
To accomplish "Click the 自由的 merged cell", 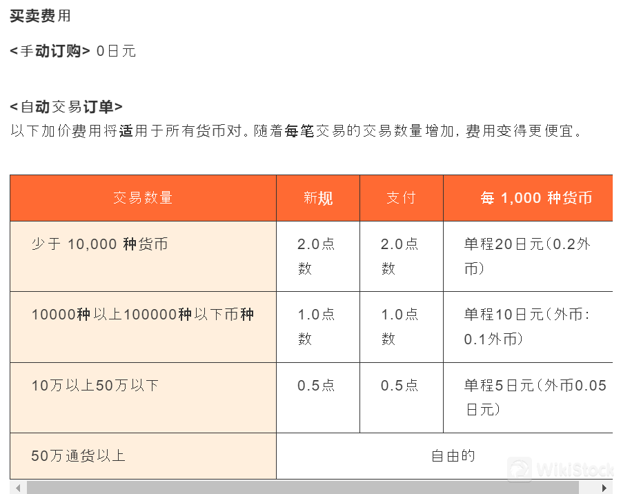I will coord(453,456).
